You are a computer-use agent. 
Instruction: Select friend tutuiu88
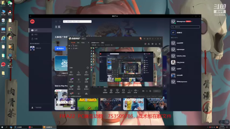(185, 75)
